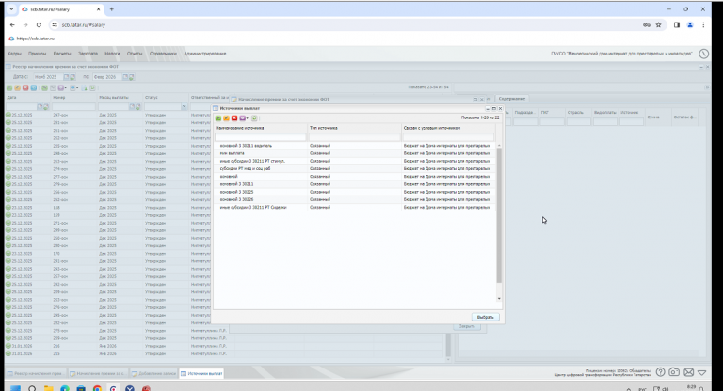Click vertical scrollbar in Источники выплат list
The width and height of the screenshot is (723, 391).
(499, 214)
